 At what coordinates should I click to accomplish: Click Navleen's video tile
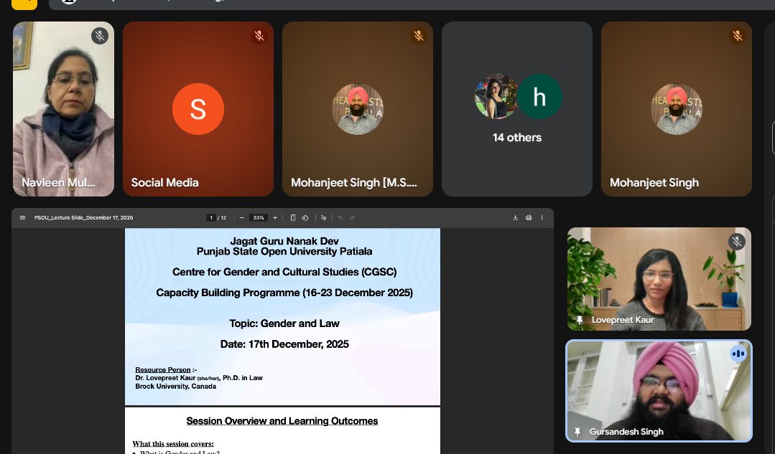(x=63, y=108)
